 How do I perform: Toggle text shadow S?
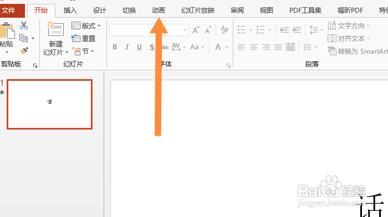click(x=152, y=47)
